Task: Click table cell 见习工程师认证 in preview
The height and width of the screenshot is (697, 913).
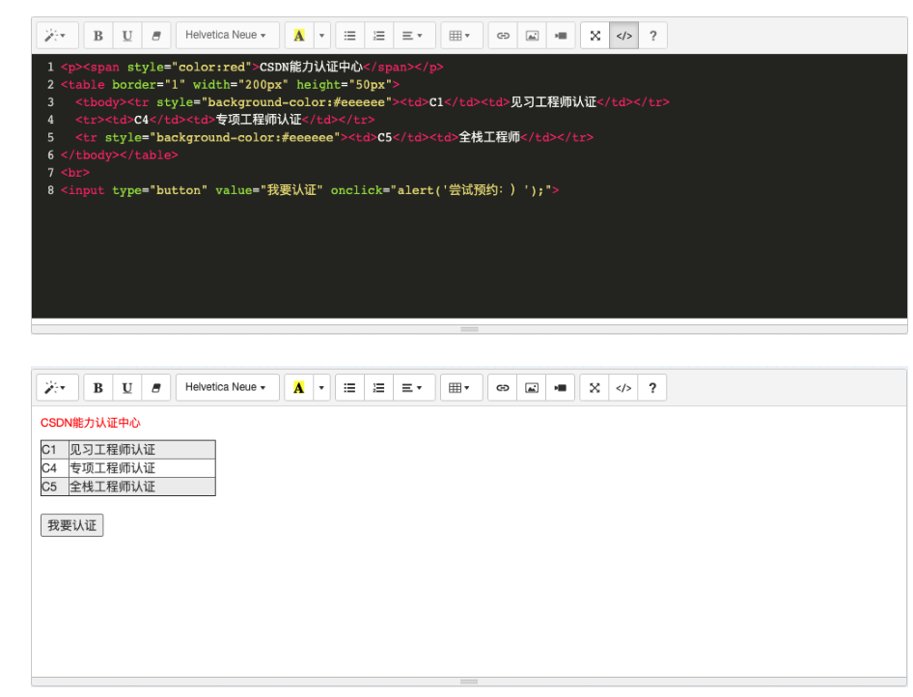Action: (142, 450)
